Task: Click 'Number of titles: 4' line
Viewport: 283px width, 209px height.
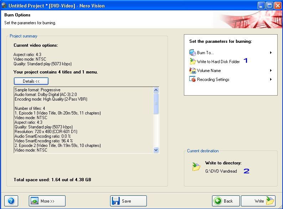Action: (x=30, y=108)
